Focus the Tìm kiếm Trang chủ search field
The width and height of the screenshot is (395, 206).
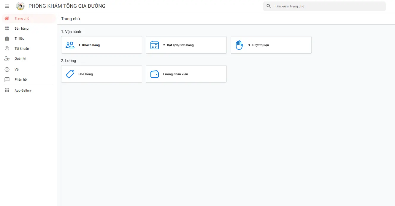[x=324, y=6]
